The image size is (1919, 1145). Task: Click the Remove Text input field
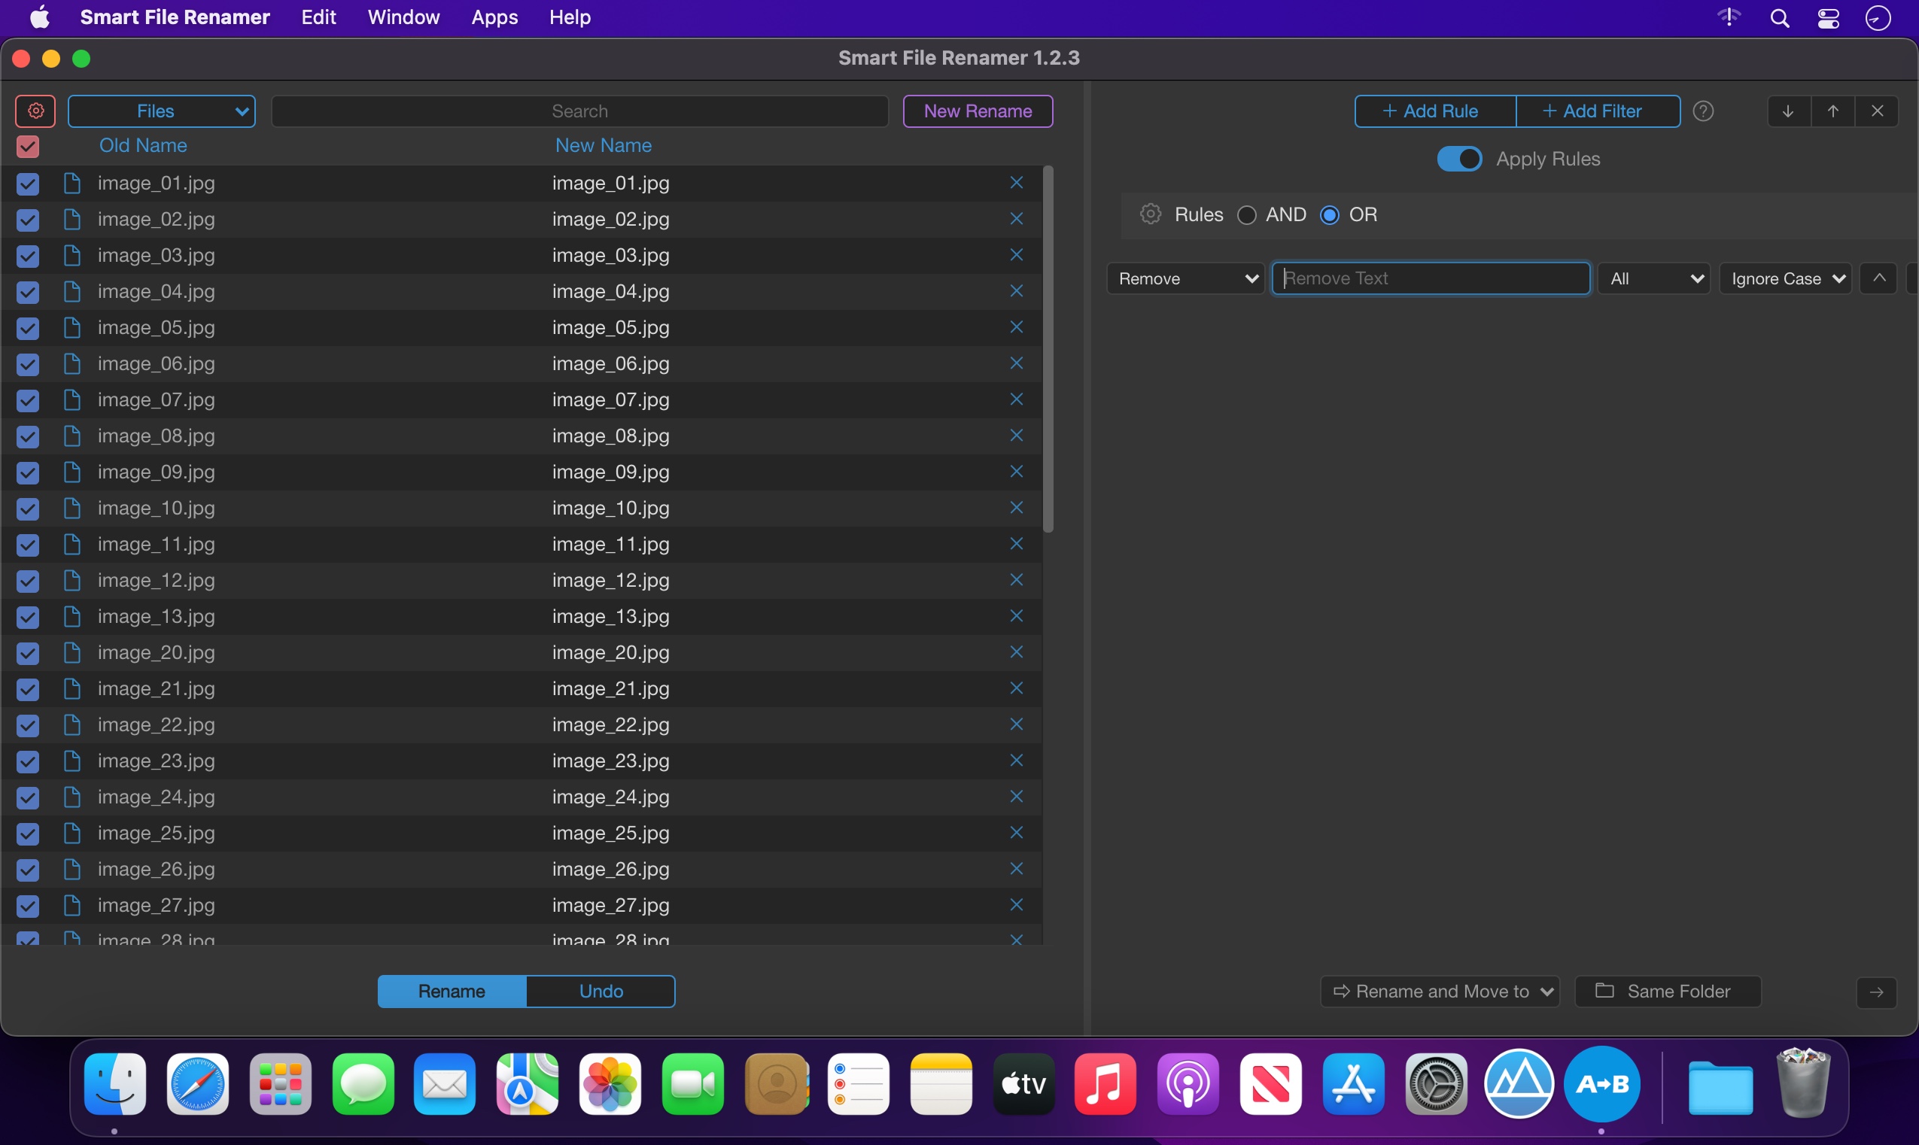point(1431,278)
